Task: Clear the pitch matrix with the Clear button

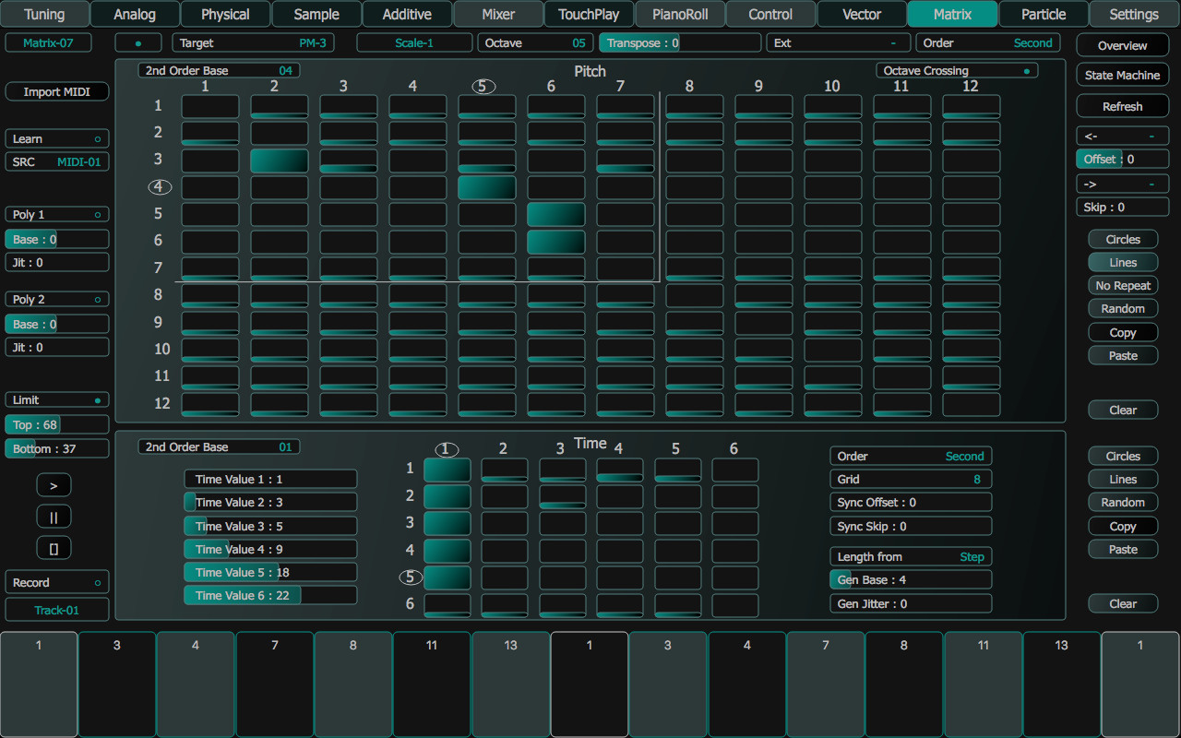Action: [x=1123, y=410]
